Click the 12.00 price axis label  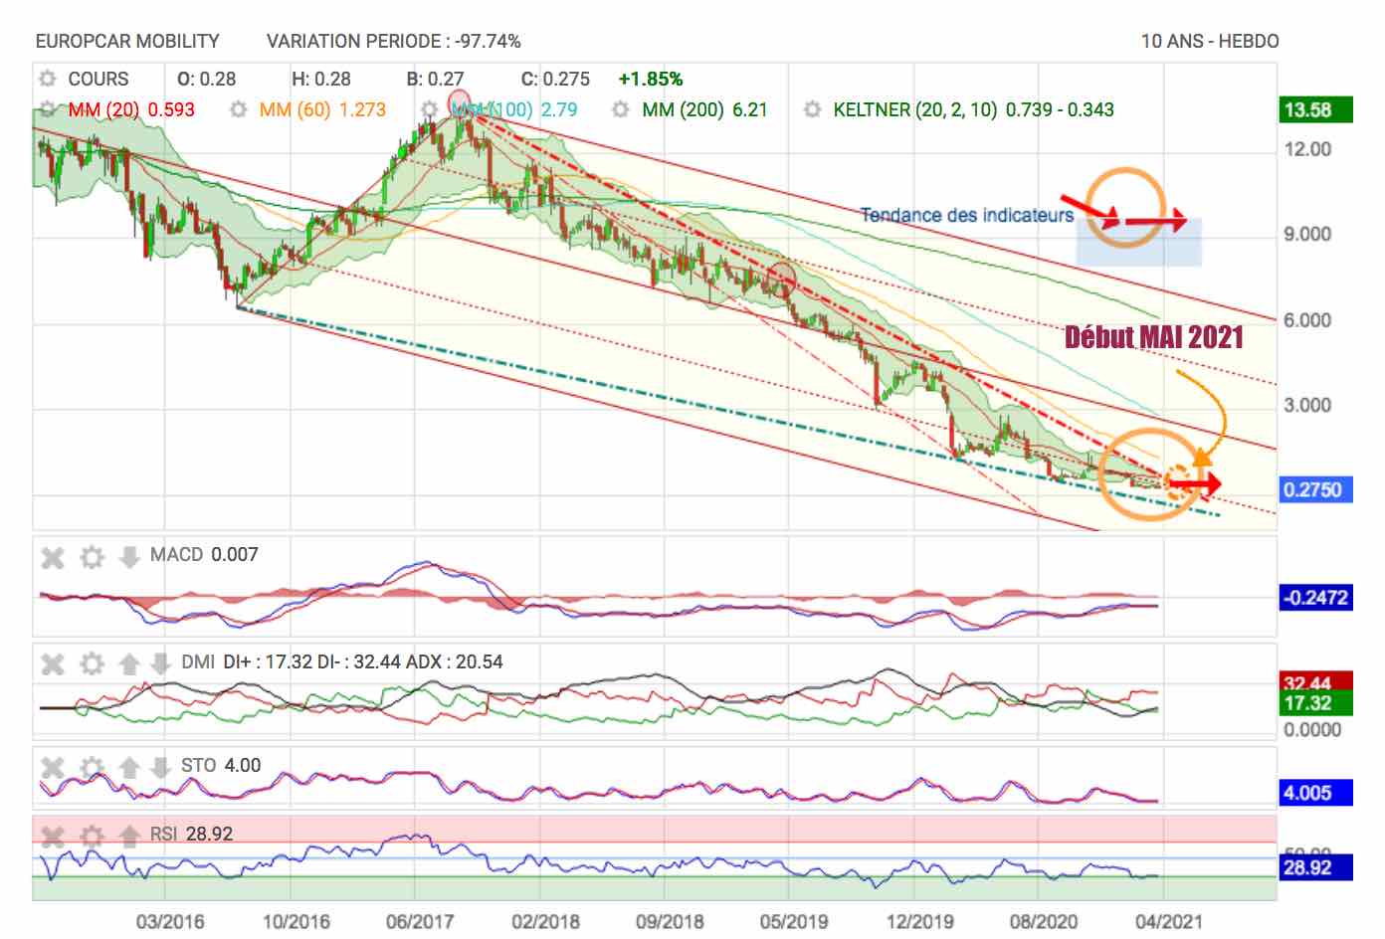[x=1307, y=149]
